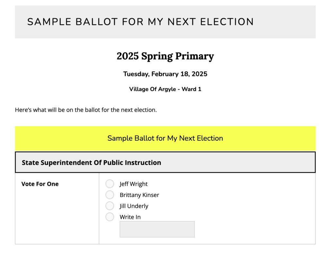Focus the write-in candidate text box
Image resolution: width=329 pixels, height=256 pixels.
(x=157, y=229)
